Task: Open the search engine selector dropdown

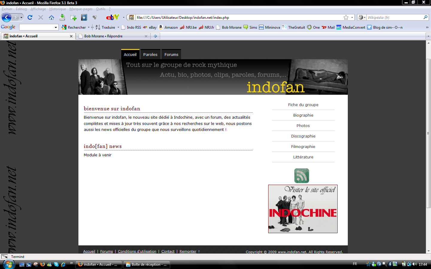Action: point(362,17)
